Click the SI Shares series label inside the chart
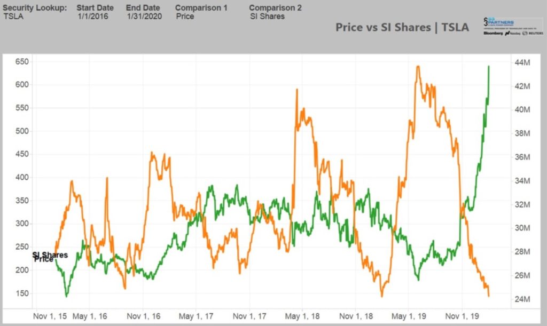547x326 pixels. [50, 255]
